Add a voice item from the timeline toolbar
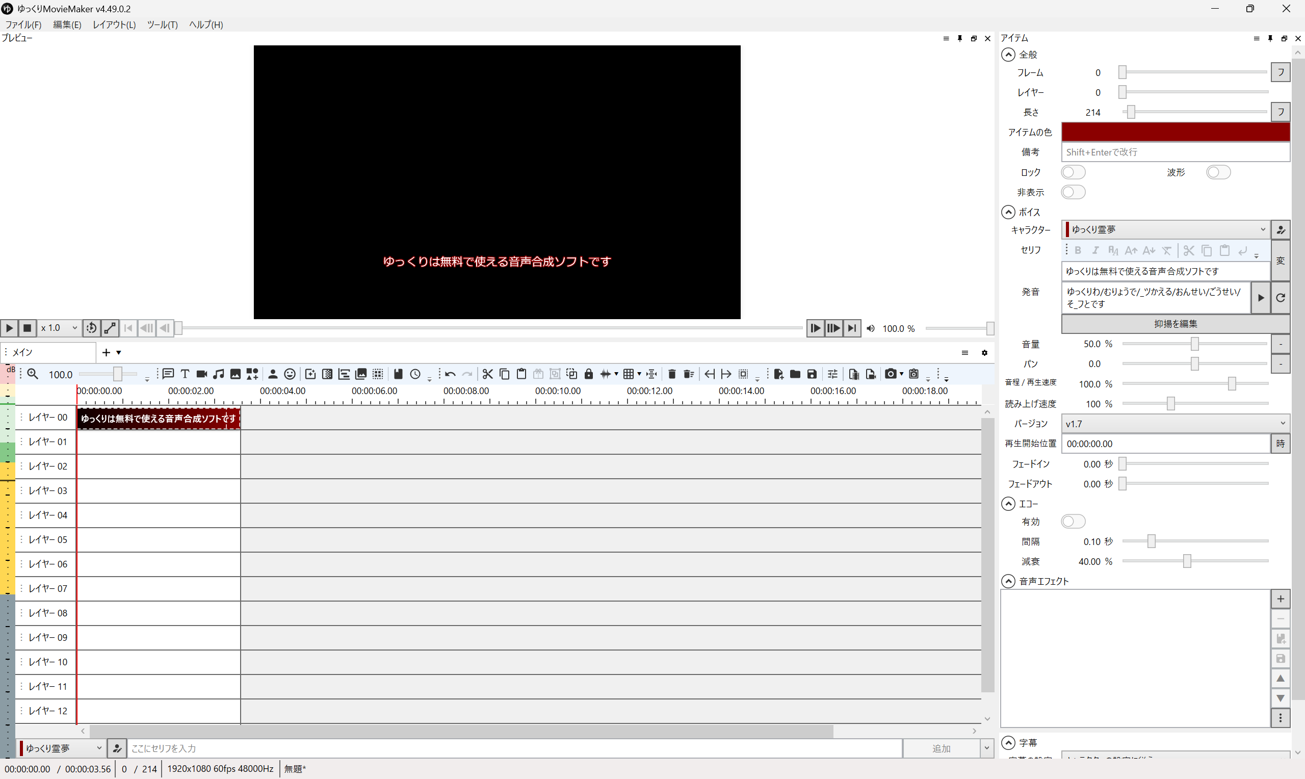Image resolution: width=1305 pixels, height=779 pixels. pyautogui.click(x=168, y=374)
